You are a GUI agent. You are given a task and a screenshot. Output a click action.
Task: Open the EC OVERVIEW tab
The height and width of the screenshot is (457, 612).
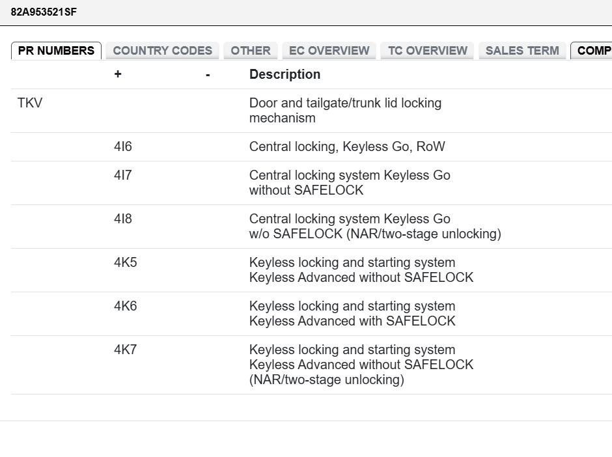[329, 51]
